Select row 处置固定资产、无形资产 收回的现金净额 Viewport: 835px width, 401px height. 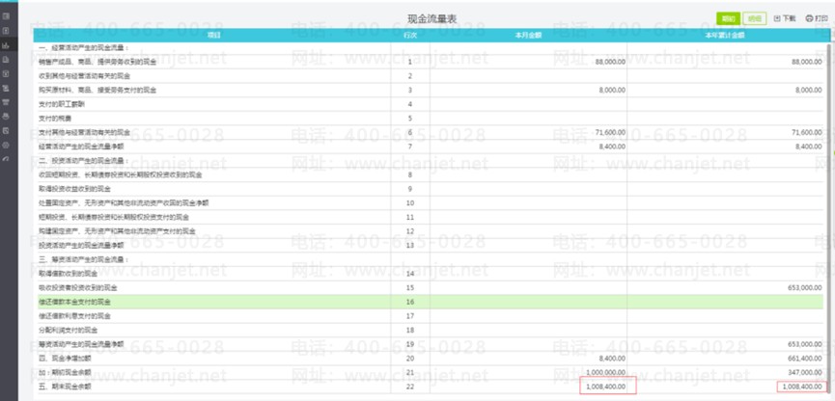[429, 202]
